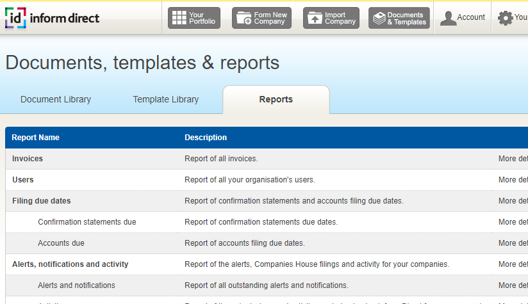Open Documents & Templates stack icon
This screenshot has height=304, width=528.
379,19
